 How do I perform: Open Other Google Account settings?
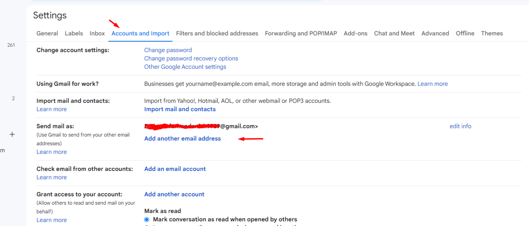click(185, 66)
